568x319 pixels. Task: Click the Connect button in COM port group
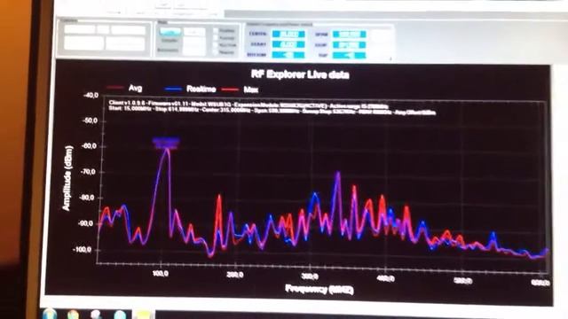pos(84,43)
